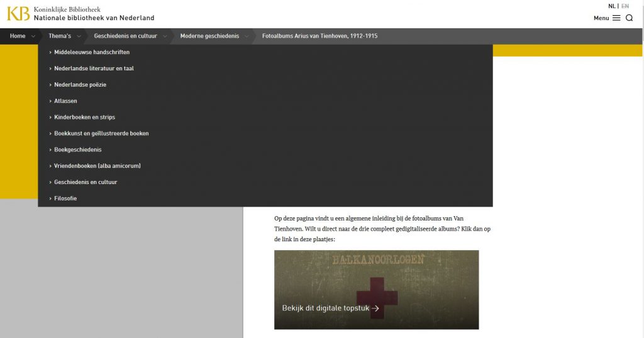Click Fotoalbums Arius van Tienhoven breadcrumb
The width and height of the screenshot is (644, 338).
[x=319, y=36]
